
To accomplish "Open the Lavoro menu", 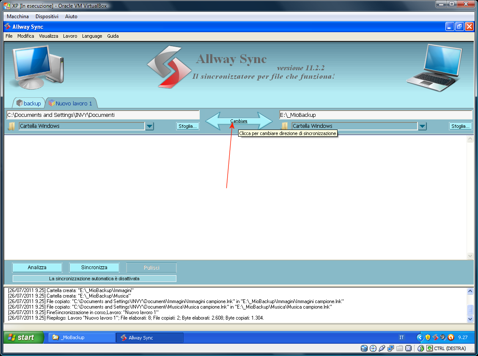I will 70,36.
